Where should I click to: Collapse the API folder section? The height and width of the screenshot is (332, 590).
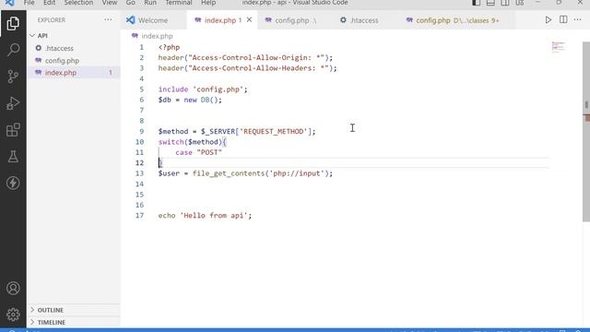pyautogui.click(x=42, y=36)
